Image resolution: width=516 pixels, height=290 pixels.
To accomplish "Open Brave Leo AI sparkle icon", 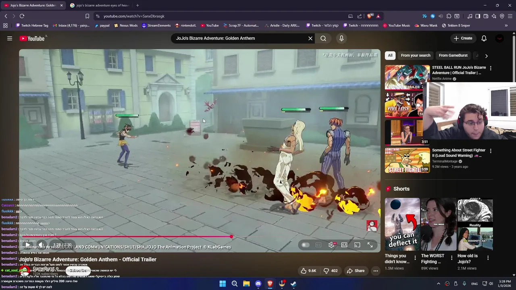I will click(x=494, y=16).
